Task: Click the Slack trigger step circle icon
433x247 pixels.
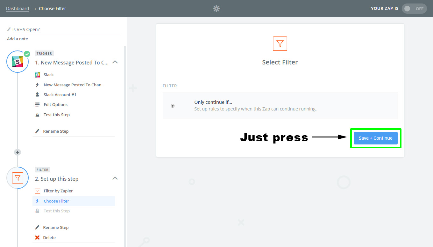Action: click(x=18, y=62)
